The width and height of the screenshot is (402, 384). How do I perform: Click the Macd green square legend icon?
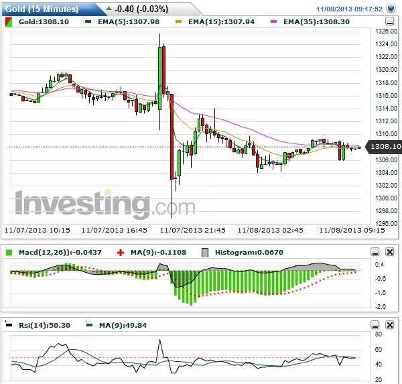[x=9, y=253]
